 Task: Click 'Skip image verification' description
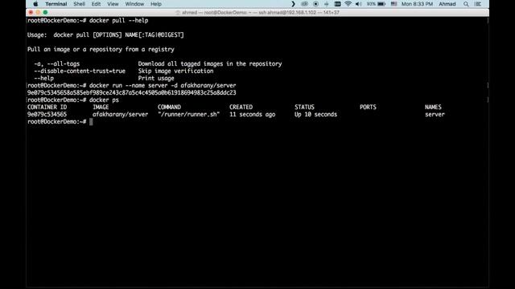[x=175, y=71]
